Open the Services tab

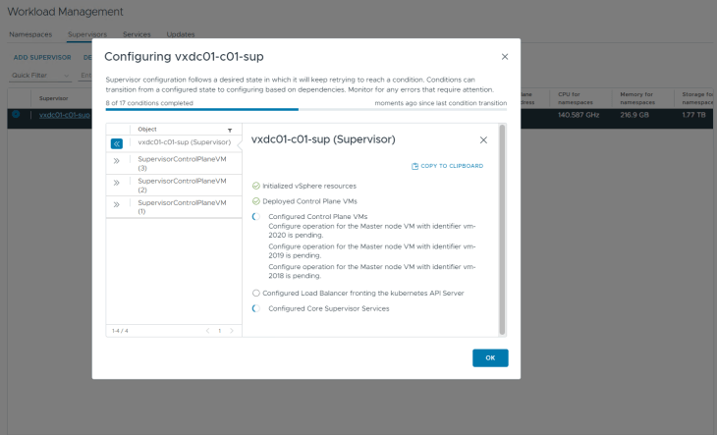[x=137, y=34]
